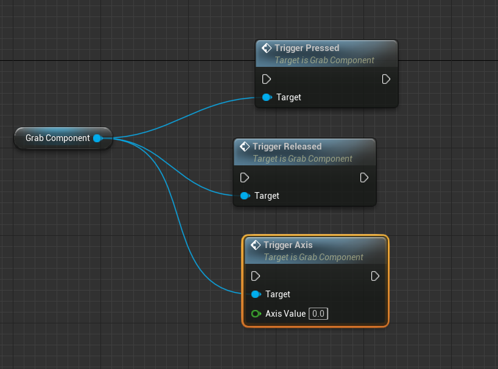Screen dimensions: 498x369
Task: Click the Axis Value 0.0 input field
Action: [x=318, y=314]
